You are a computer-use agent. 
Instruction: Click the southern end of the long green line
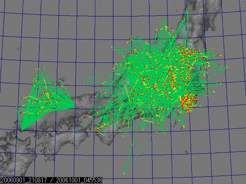coord(123,174)
